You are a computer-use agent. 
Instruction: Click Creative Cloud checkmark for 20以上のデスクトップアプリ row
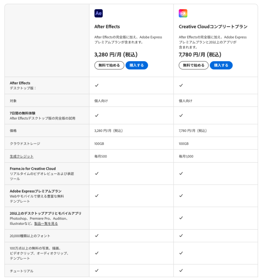181,218
